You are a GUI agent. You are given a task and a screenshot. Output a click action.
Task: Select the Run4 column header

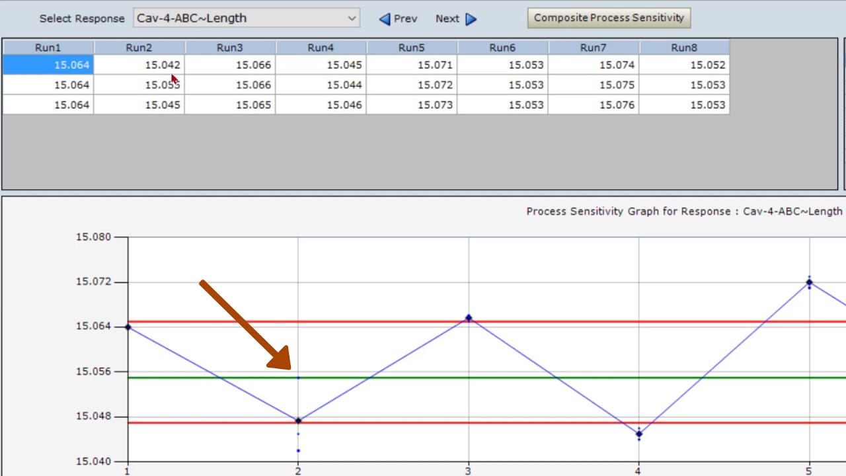[x=321, y=48]
